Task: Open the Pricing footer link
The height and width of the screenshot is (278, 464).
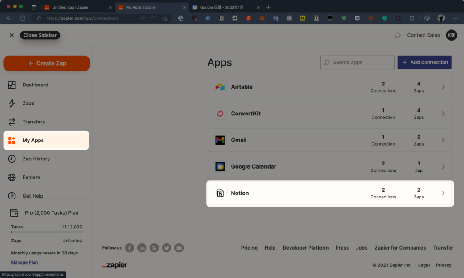Action: tap(249, 248)
